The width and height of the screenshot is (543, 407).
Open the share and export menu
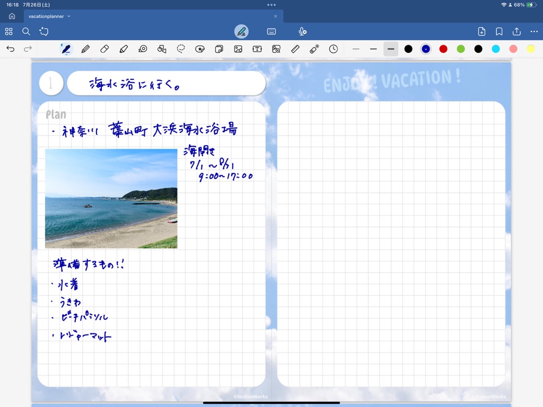(516, 31)
